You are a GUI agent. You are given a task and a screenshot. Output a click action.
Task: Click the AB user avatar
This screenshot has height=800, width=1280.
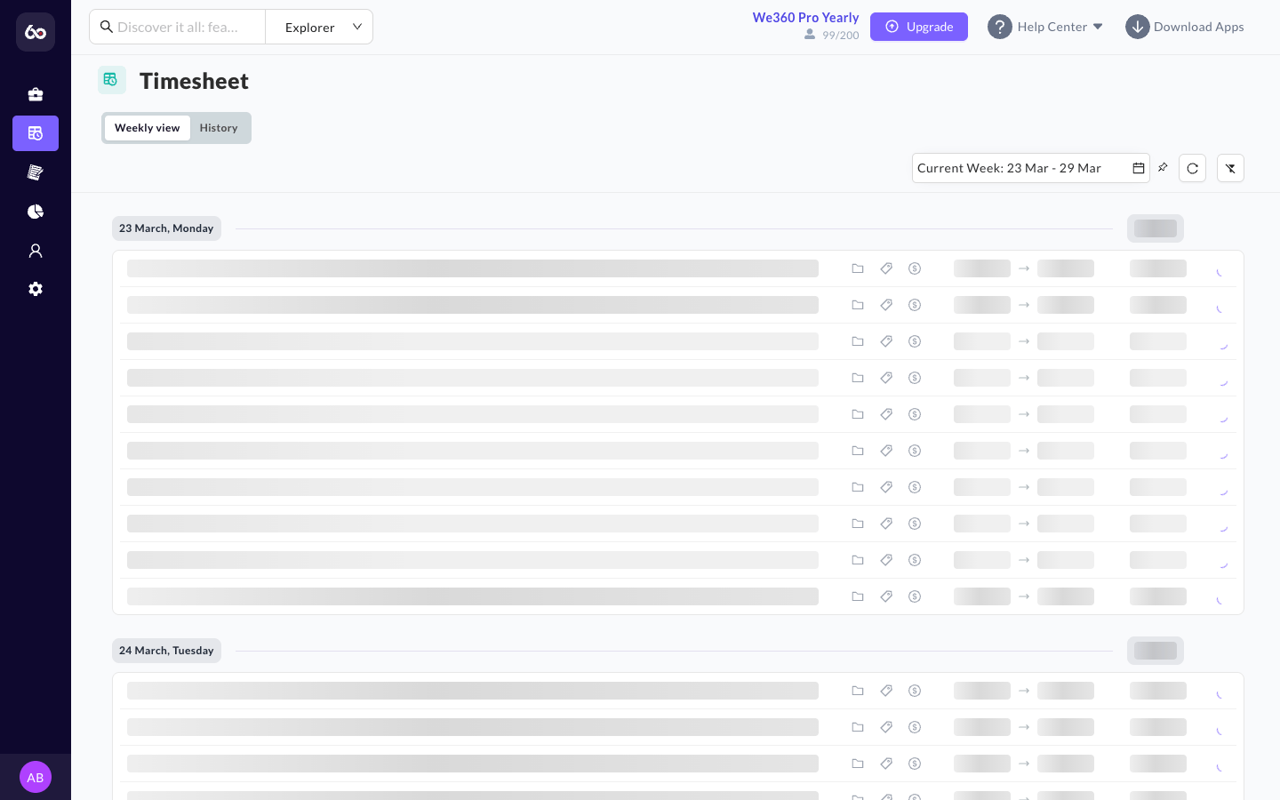point(36,777)
